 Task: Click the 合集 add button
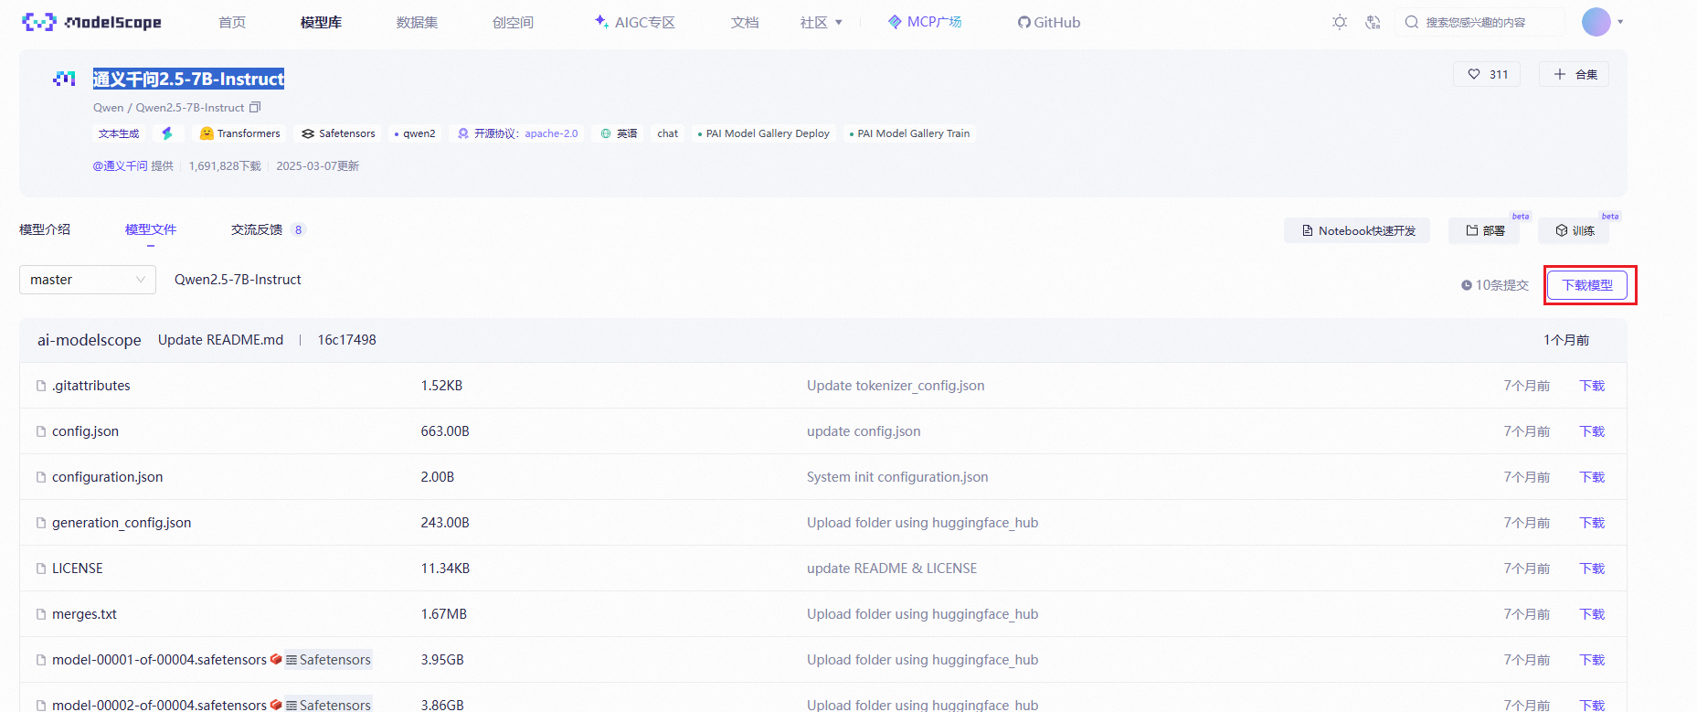[1575, 74]
